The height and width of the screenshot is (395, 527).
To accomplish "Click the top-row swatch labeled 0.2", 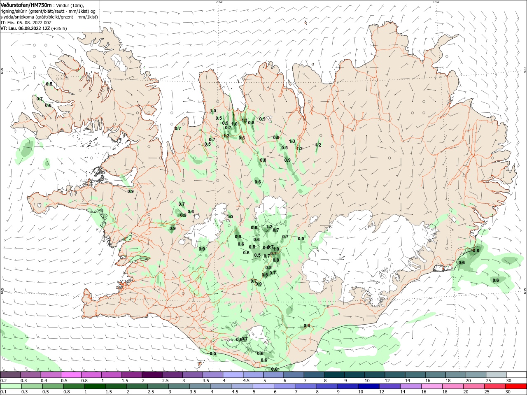I will (x=10, y=375).
